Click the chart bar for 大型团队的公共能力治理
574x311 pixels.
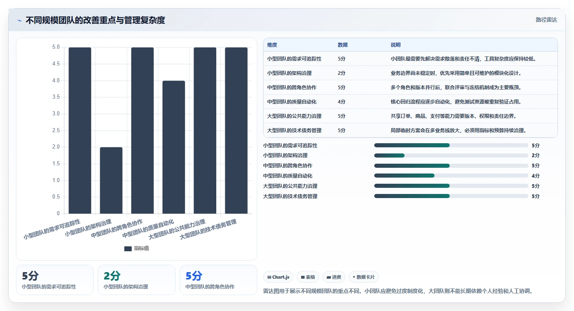click(x=205, y=131)
